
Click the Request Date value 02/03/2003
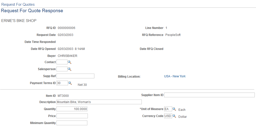(66, 35)
